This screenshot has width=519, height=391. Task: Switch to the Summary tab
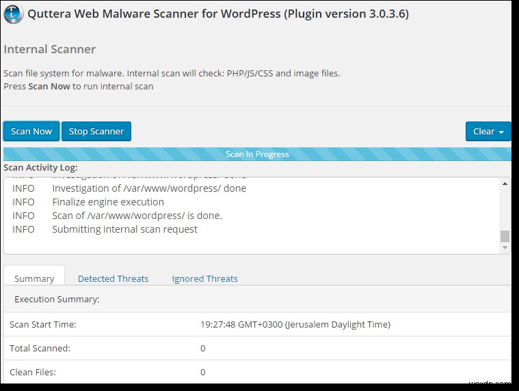[34, 278]
